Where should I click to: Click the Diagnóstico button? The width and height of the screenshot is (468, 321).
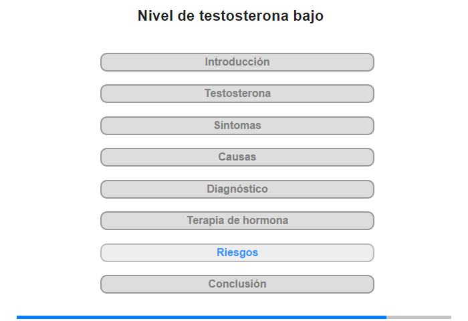pyautogui.click(x=237, y=189)
